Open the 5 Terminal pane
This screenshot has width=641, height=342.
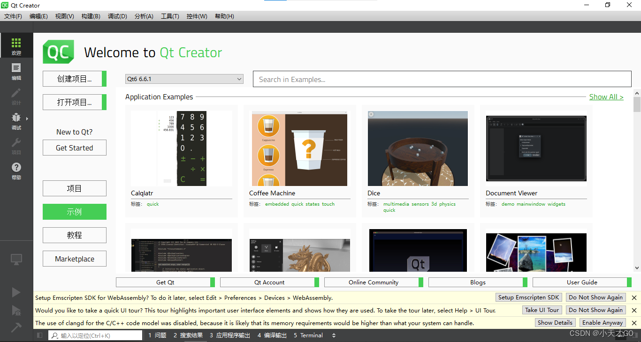[308, 335]
